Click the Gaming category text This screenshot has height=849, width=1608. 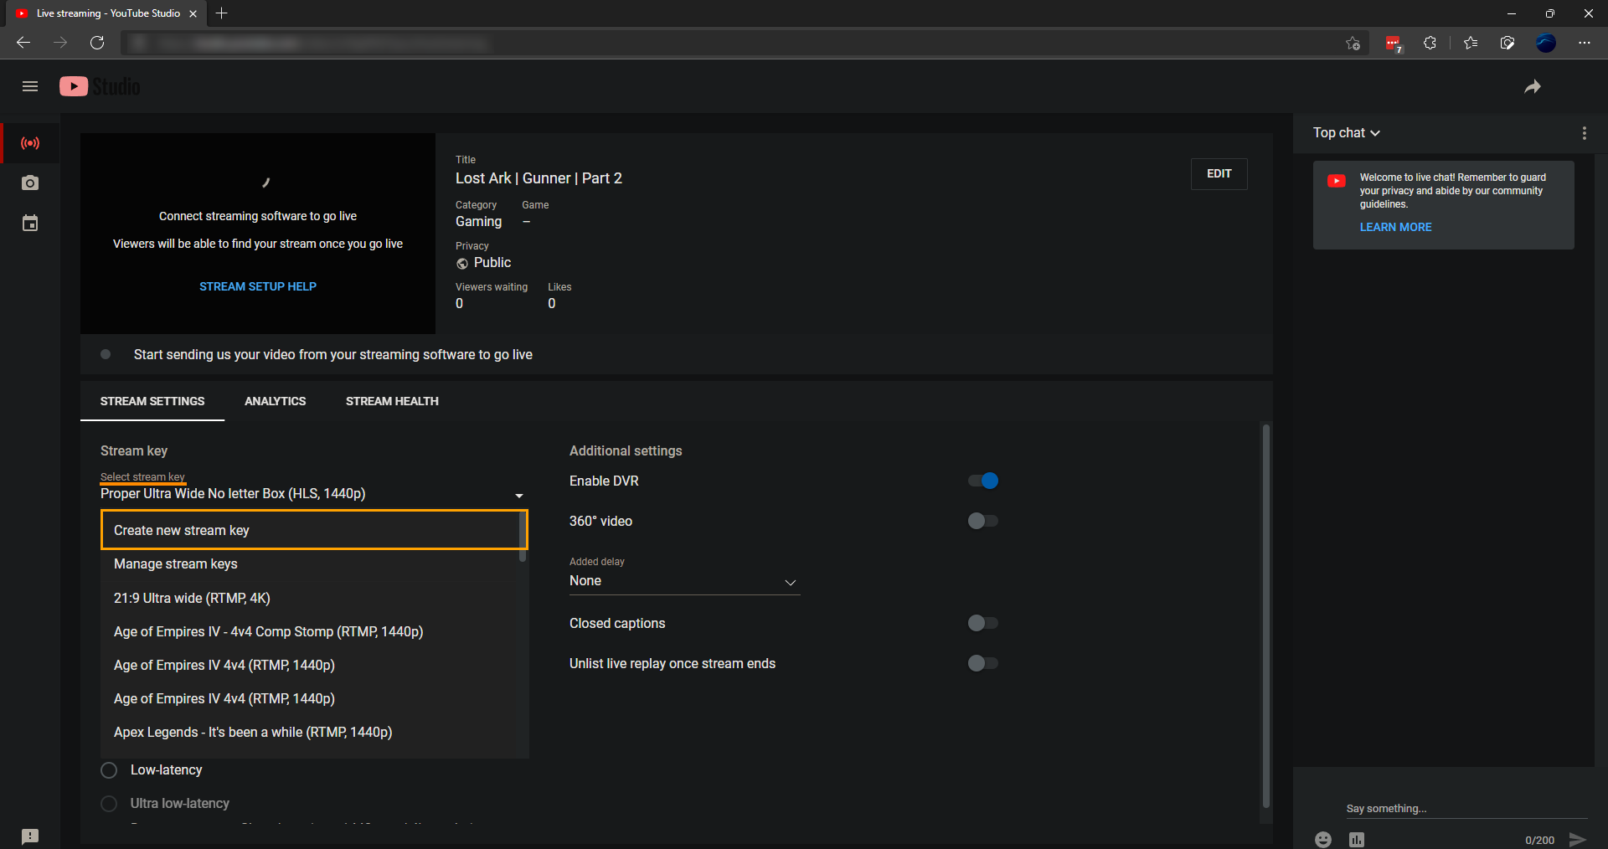478,222
